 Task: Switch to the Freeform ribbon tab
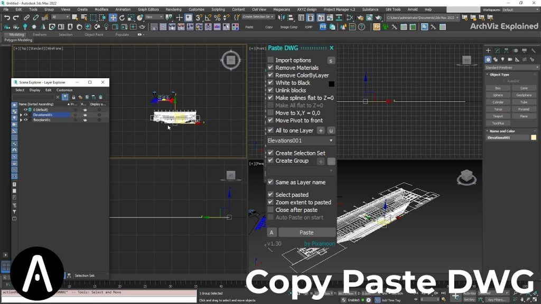(x=40, y=34)
